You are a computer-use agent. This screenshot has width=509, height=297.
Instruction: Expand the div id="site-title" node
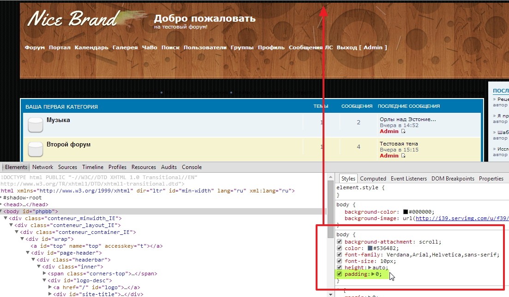click(50, 294)
